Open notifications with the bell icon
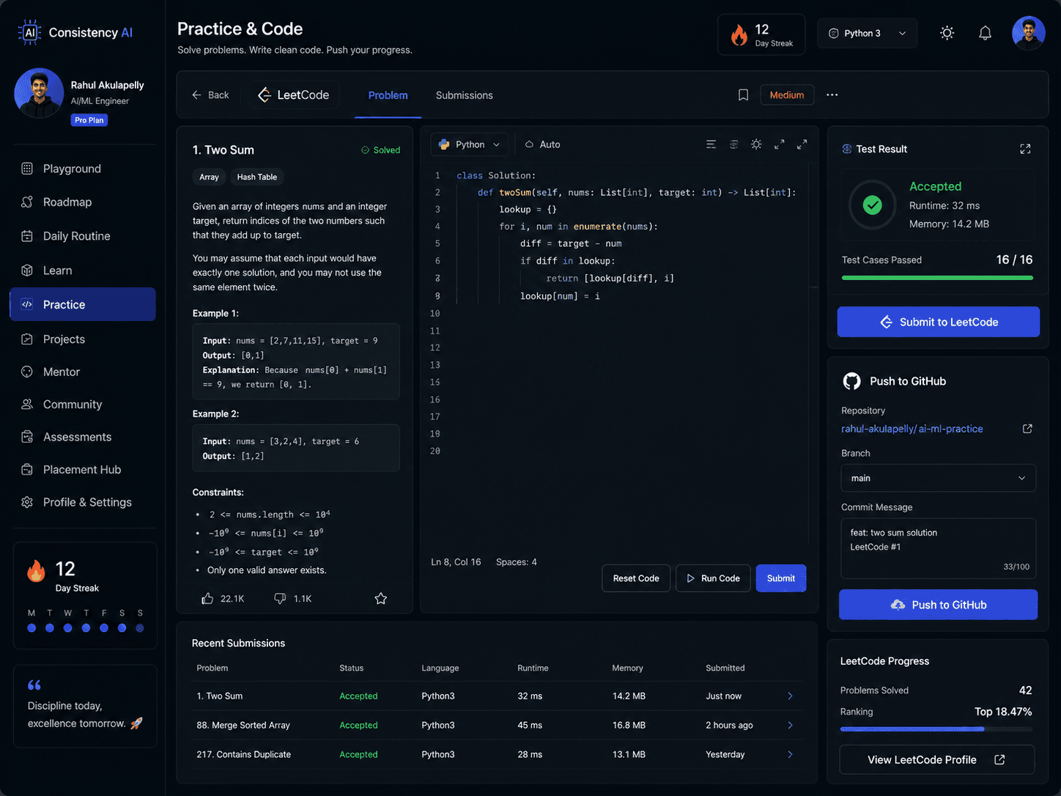Screen dimensions: 1061x796 (985, 33)
